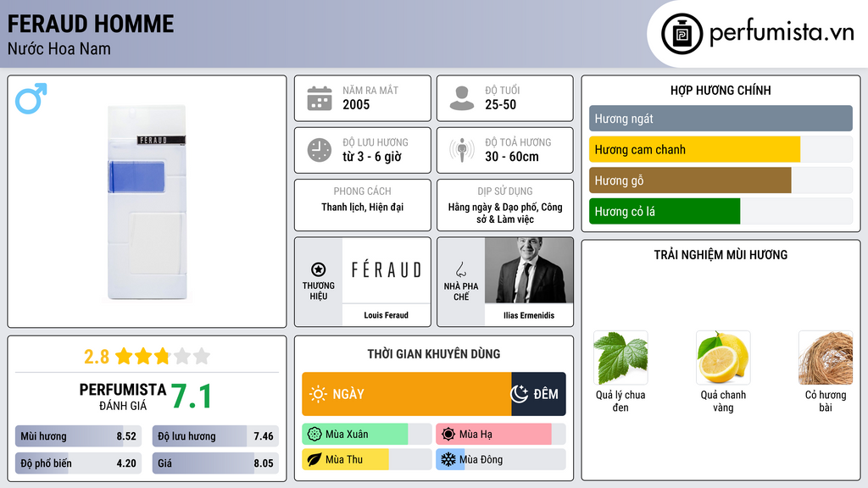This screenshot has height=488, width=868.
Task: Click the blue male gender symbol
Action: (x=31, y=98)
